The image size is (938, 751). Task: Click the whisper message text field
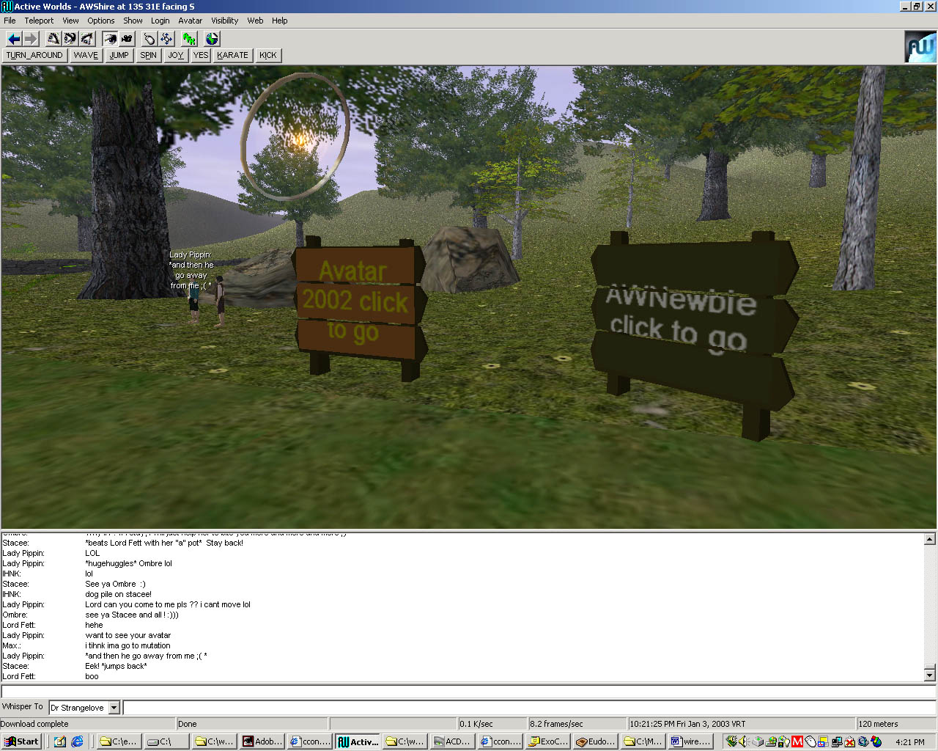pyautogui.click(x=528, y=708)
